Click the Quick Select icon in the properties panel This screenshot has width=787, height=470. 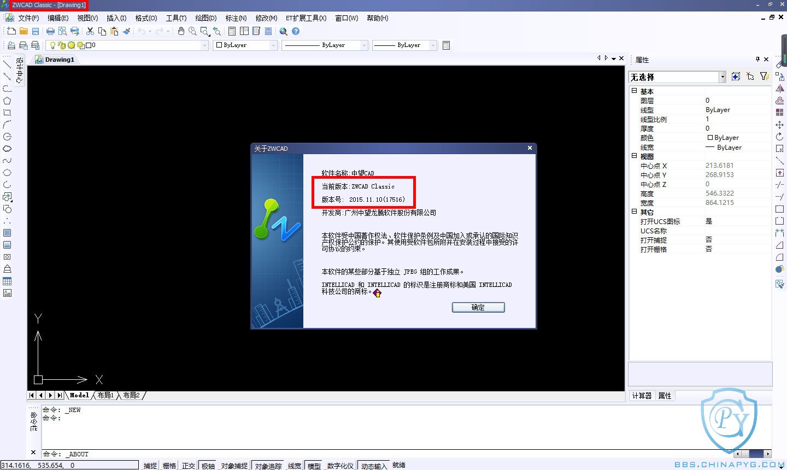pyautogui.click(x=765, y=77)
